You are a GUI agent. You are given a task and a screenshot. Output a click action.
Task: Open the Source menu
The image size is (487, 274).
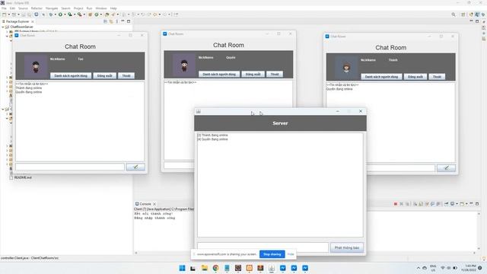tap(23, 8)
